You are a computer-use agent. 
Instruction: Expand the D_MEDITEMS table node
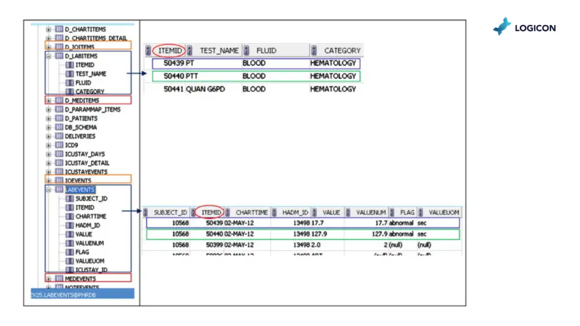(49, 101)
